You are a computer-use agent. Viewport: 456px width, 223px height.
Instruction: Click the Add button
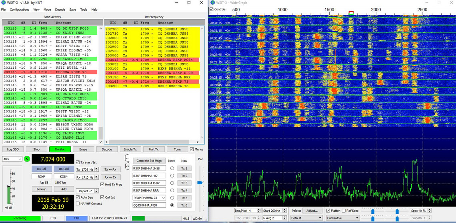pos(64,189)
